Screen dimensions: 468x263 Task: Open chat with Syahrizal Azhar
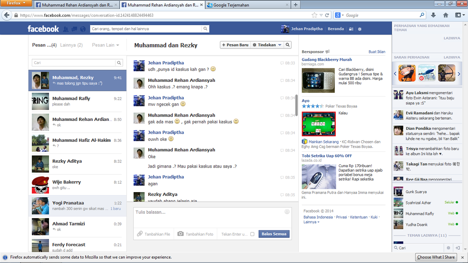pyautogui.click(x=426, y=203)
